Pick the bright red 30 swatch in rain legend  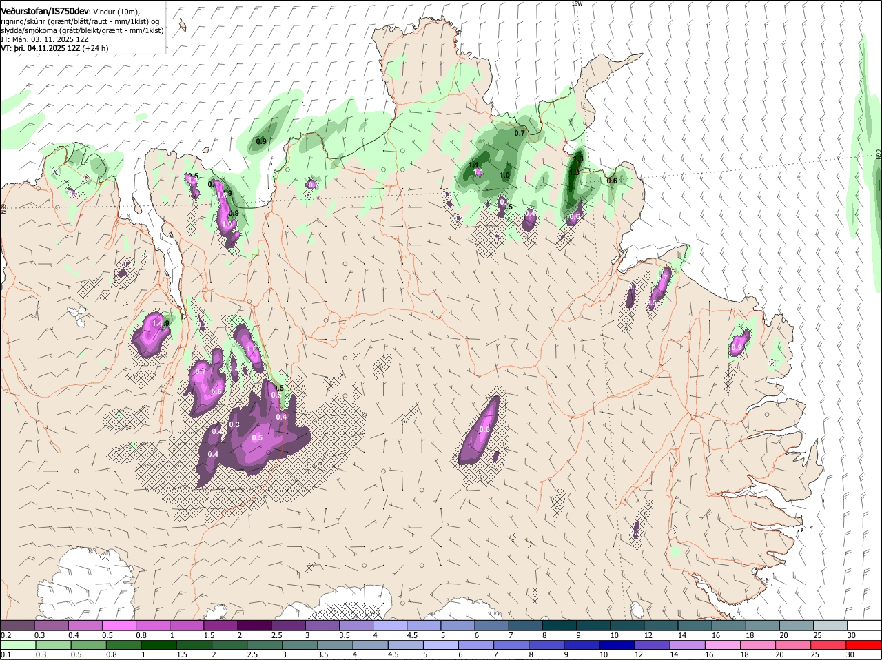(863, 645)
